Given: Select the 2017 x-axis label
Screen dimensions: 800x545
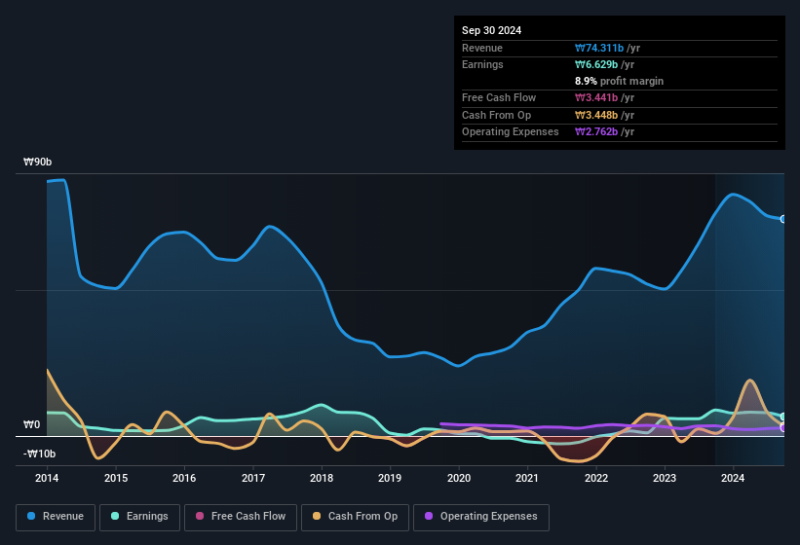Looking at the screenshot, I should click(x=253, y=478).
